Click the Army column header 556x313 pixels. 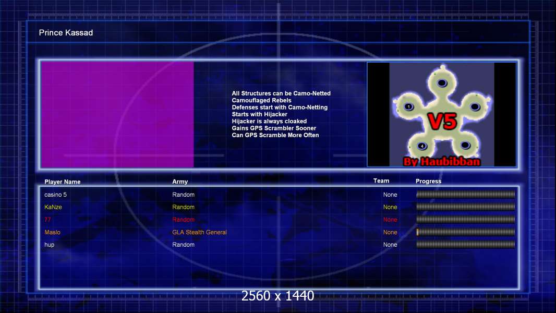pyautogui.click(x=180, y=182)
